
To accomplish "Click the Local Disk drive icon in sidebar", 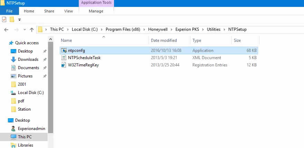I will [x=13, y=93].
